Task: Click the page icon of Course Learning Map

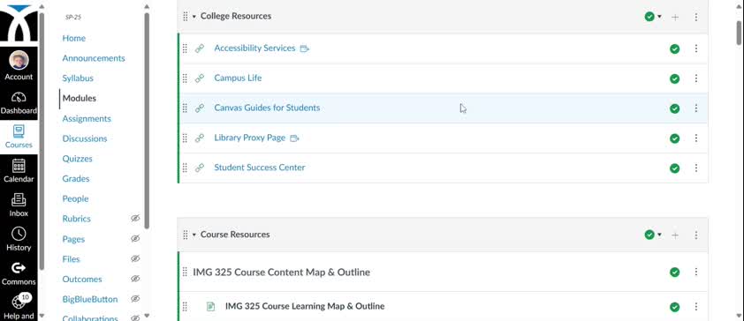Action: coord(210,307)
